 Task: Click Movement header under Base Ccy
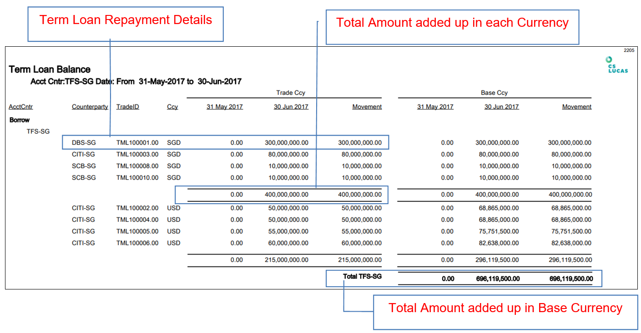coord(577,107)
